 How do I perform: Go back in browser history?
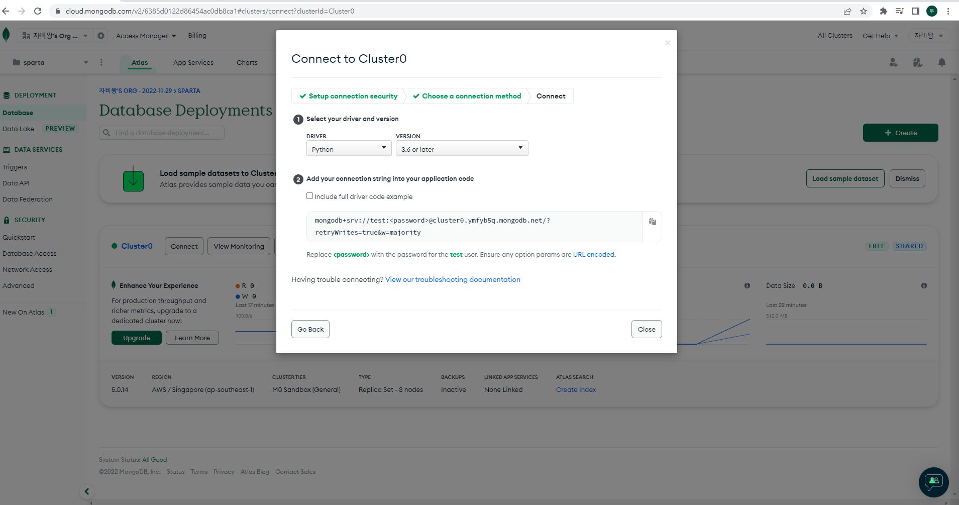6,11
